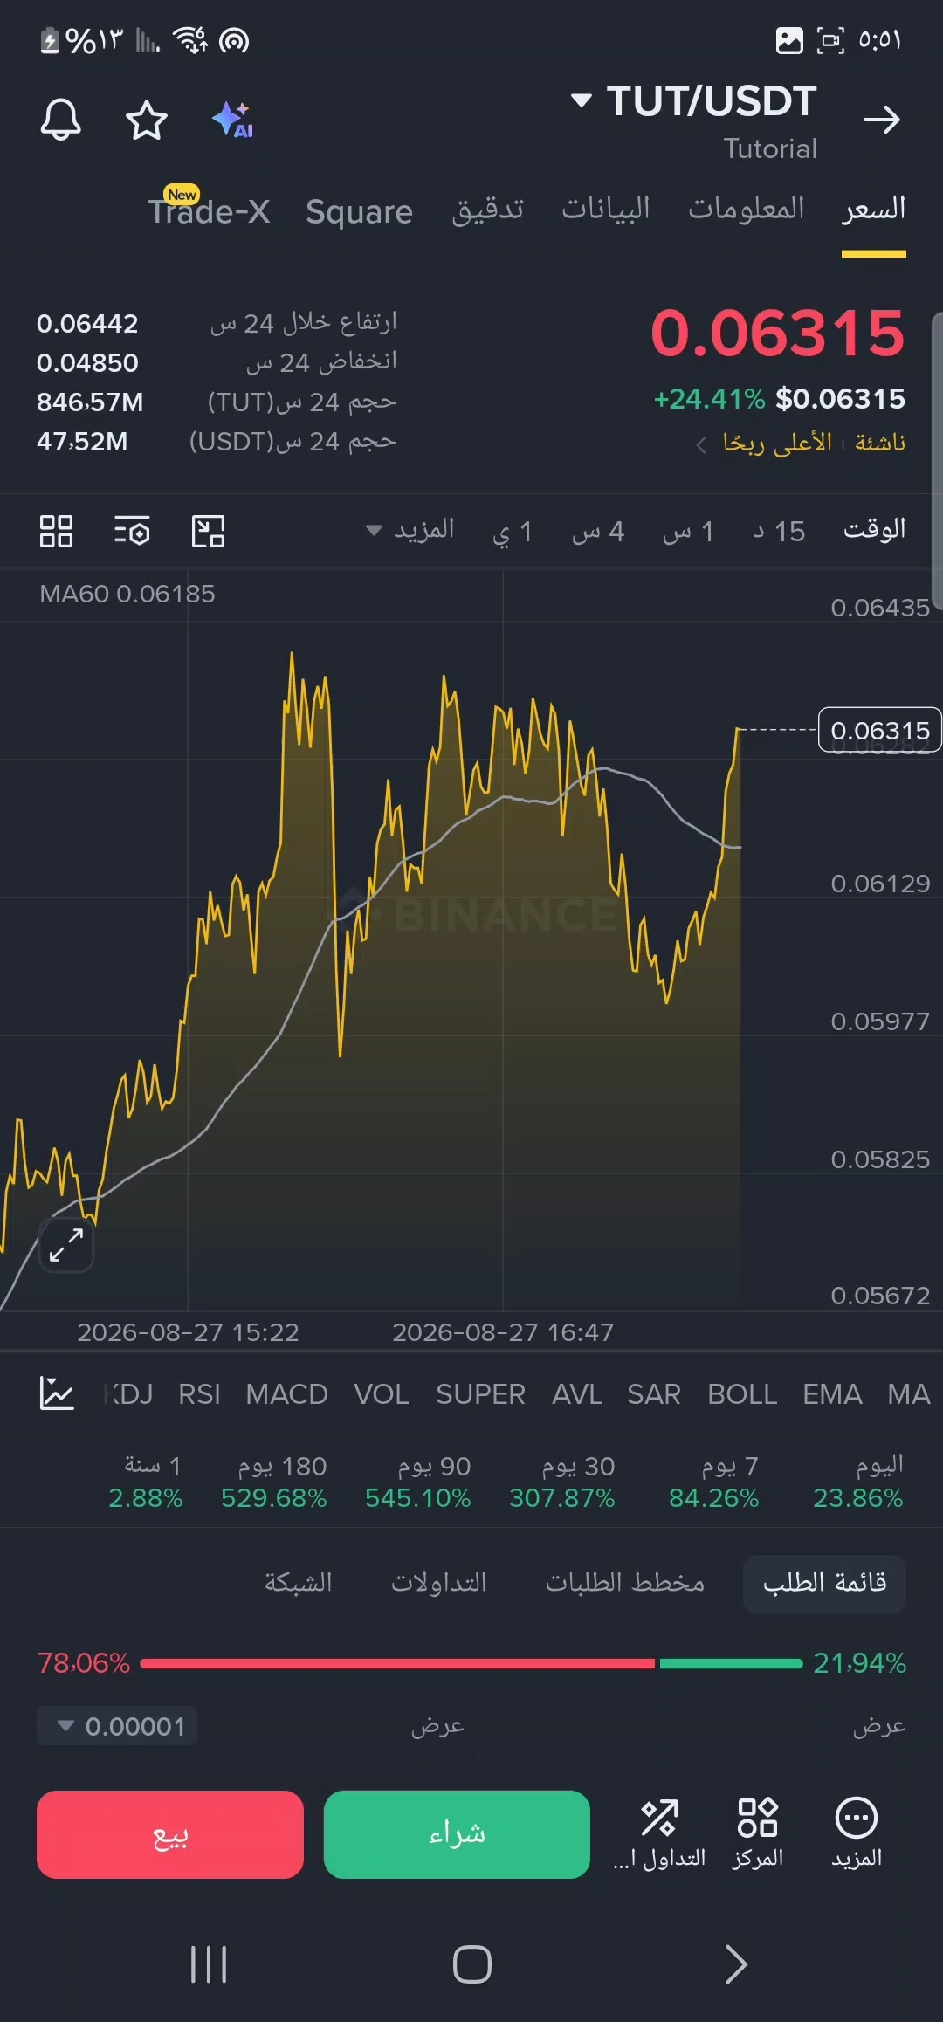Tap the hotspot icon in status bar

pyautogui.click(x=234, y=40)
